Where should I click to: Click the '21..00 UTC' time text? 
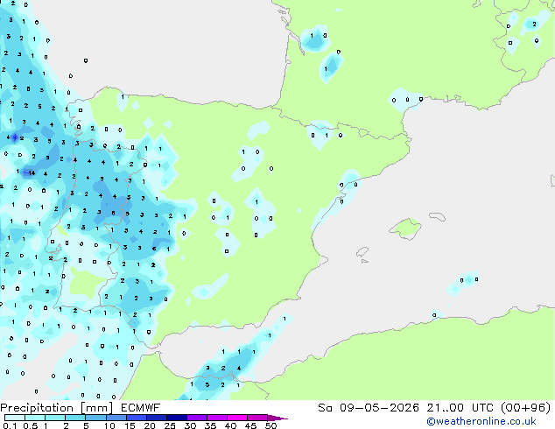pyautogui.click(x=460, y=408)
